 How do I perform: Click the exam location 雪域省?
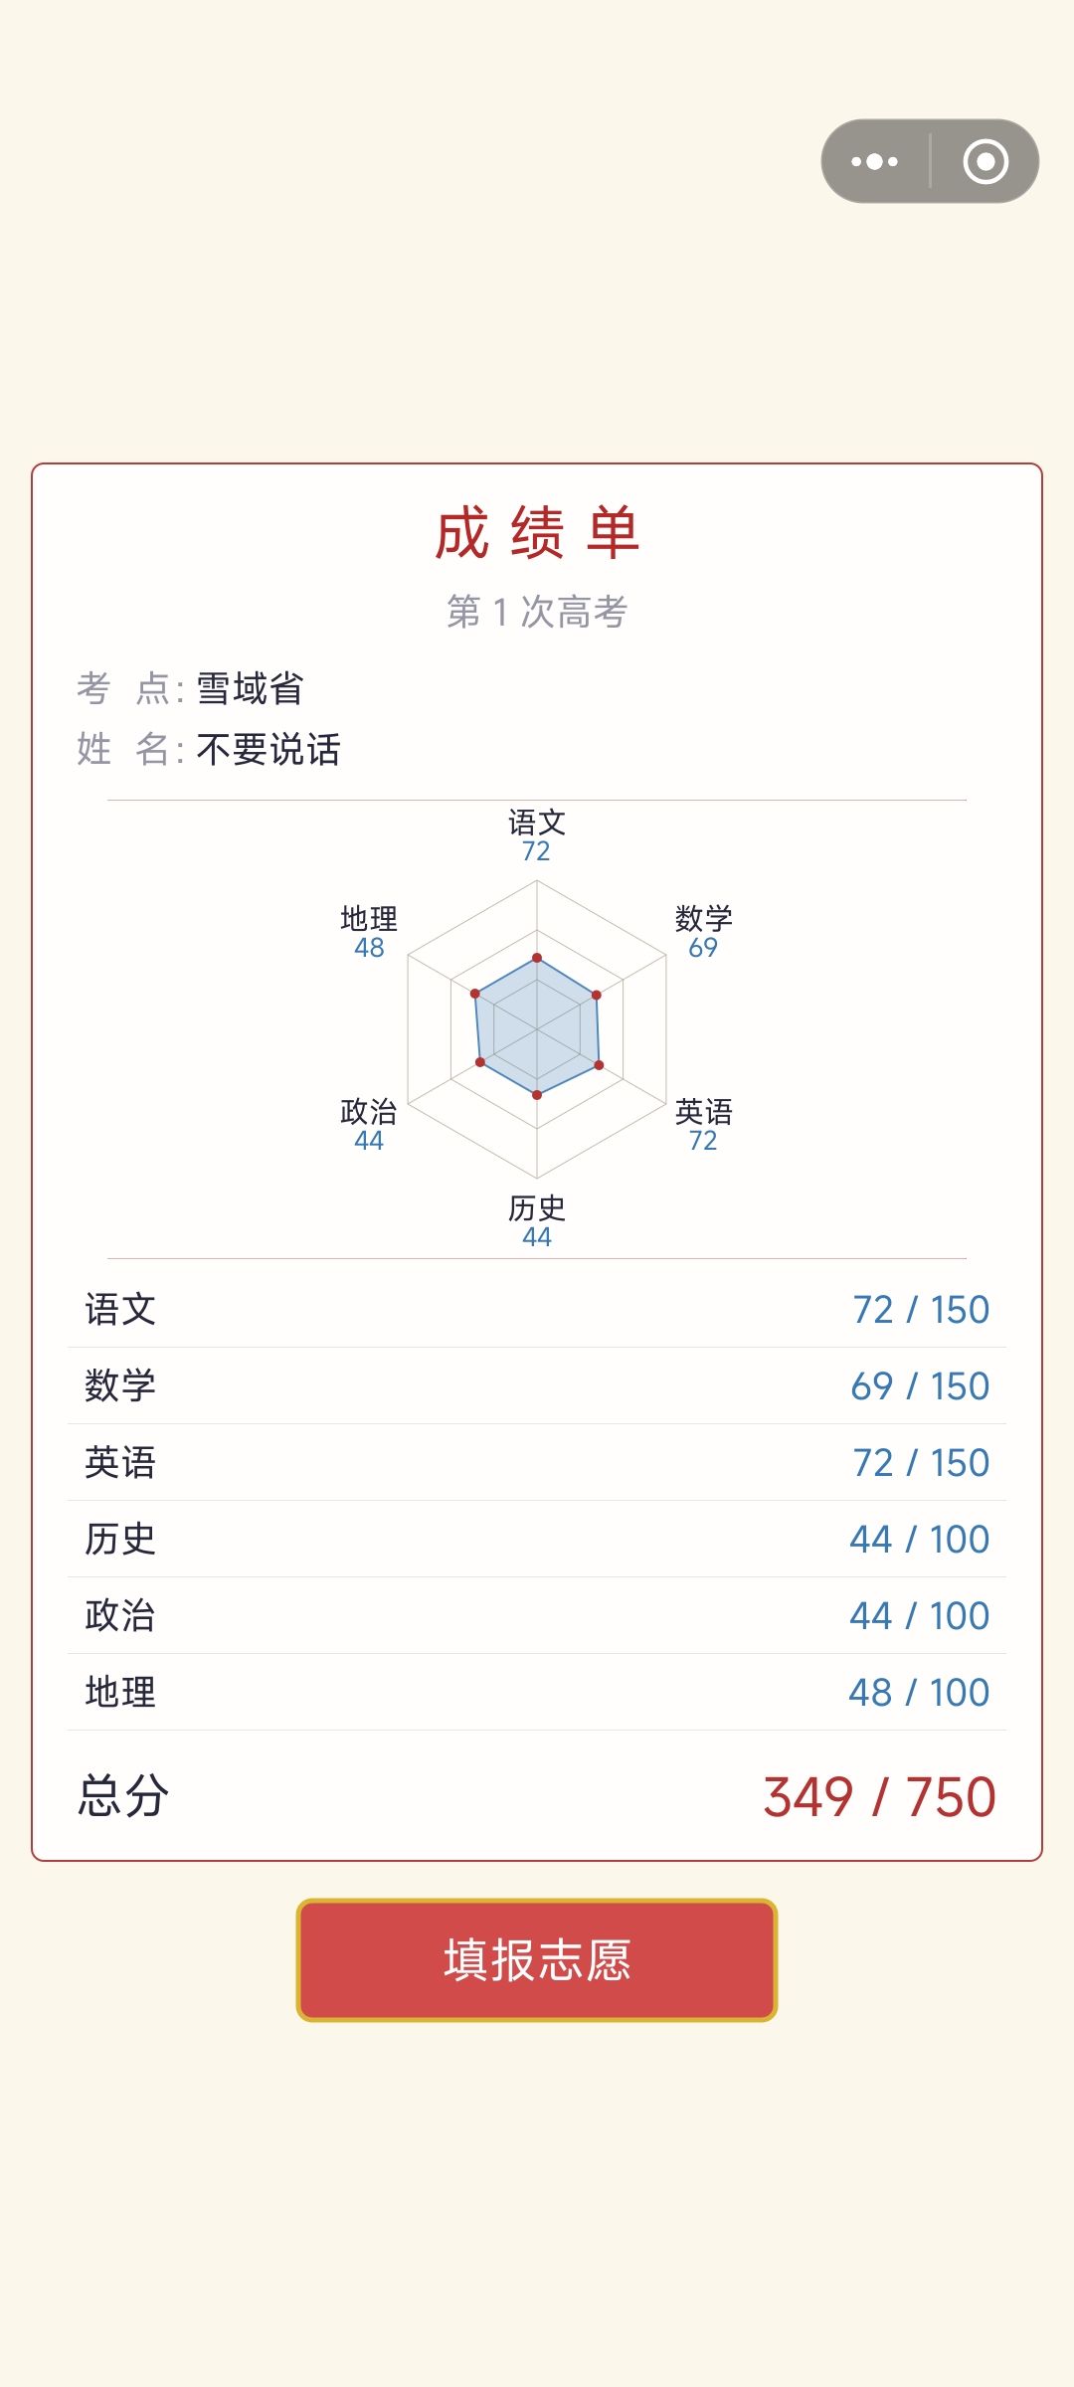[x=250, y=688]
